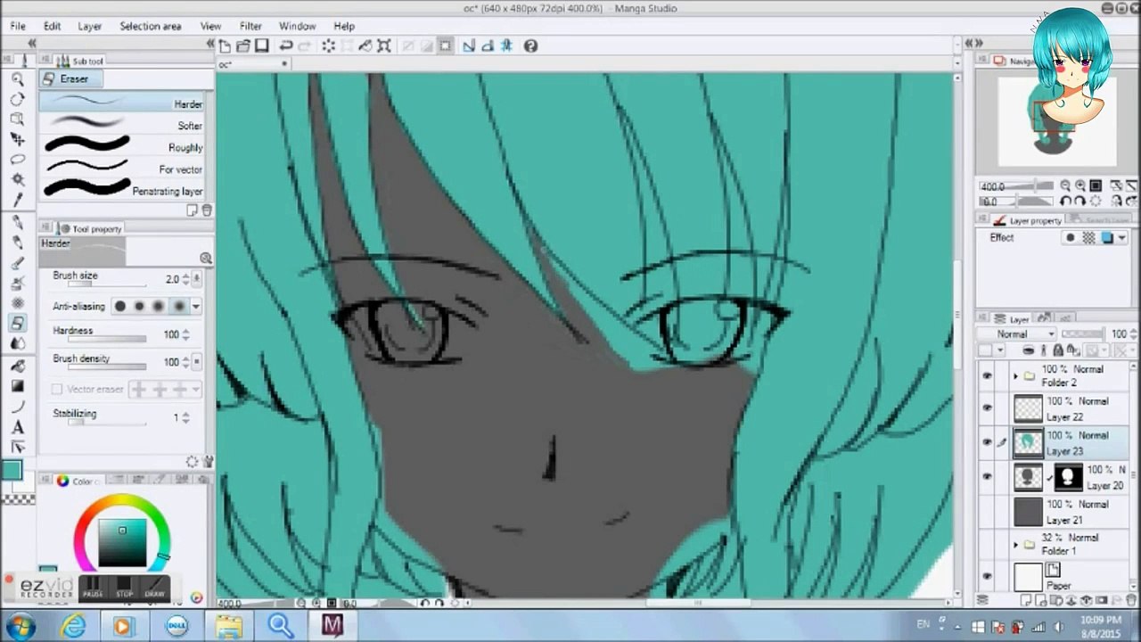Click the New file toolbar icon

(x=225, y=45)
